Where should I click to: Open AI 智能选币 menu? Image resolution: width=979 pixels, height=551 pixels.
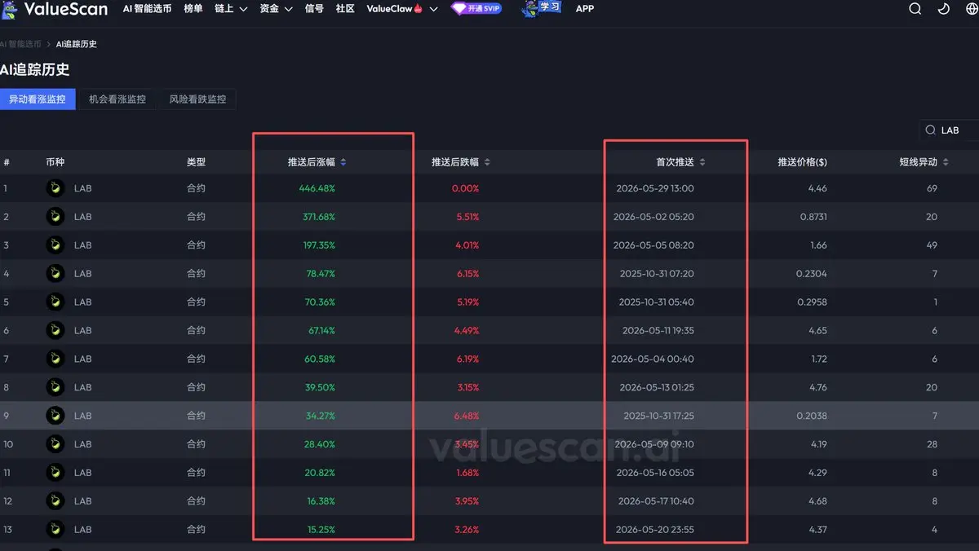(147, 9)
